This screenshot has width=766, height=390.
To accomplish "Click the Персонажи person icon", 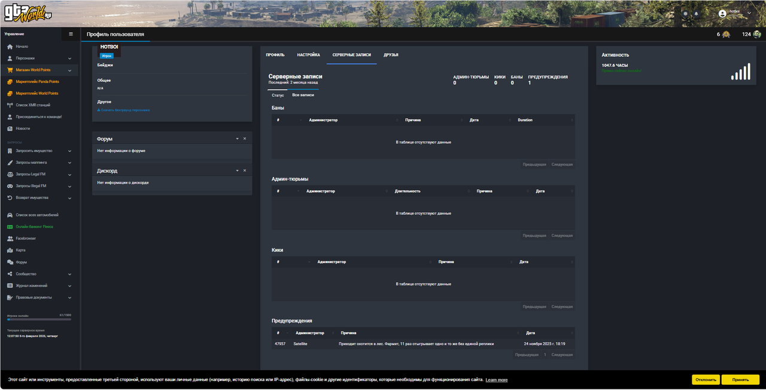I will 10,58.
